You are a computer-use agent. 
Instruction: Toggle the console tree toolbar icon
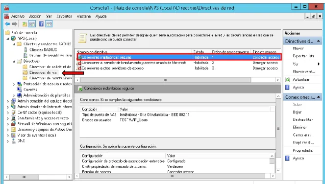tap(32, 24)
